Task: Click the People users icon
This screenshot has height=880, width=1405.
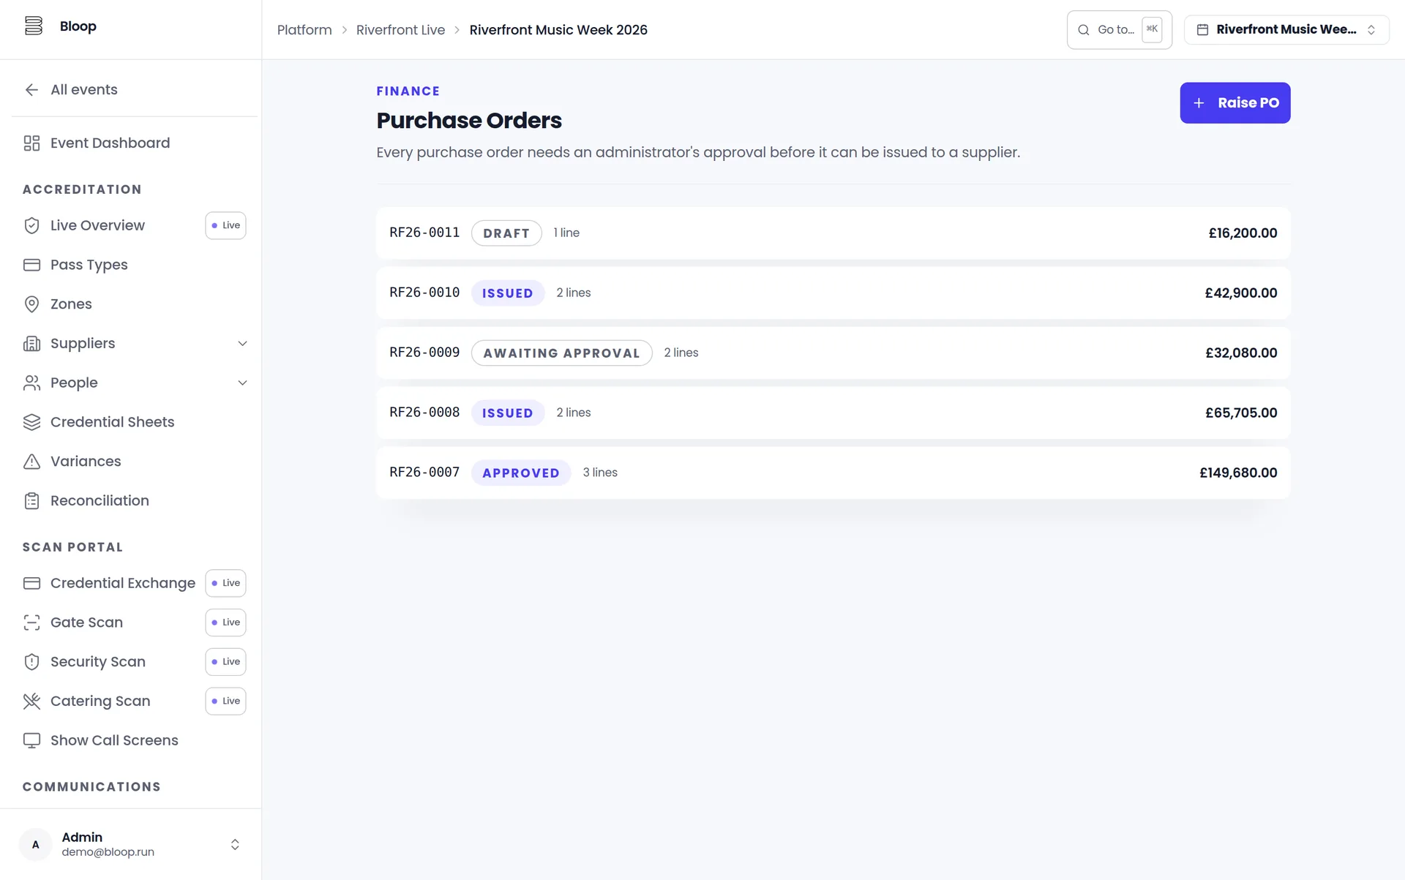Action: coord(31,383)
